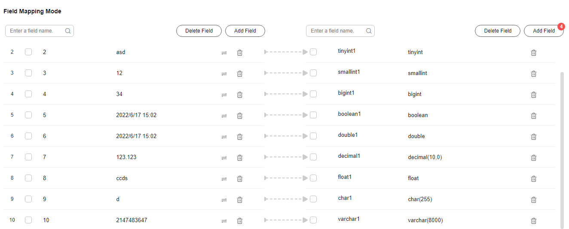
Task: Click right Add Field button with badge
Action: coord(544,31)
